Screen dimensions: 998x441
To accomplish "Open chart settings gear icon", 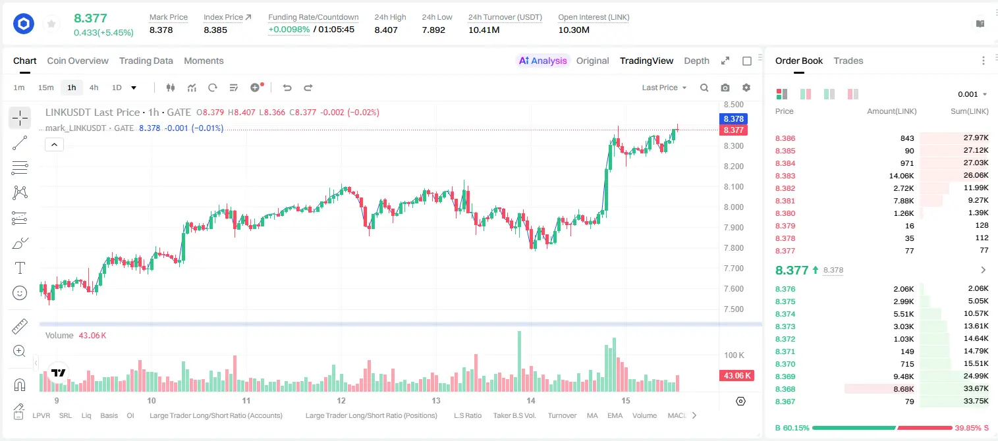I will click(x=746, y=88).
